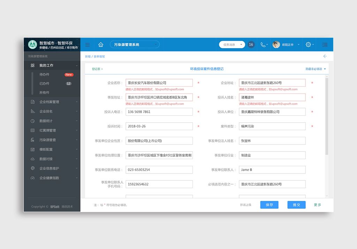The width and height of the screenshot is (357, 249).
Task: Click the New badge beside 待办件
Action: click(69, 75)
